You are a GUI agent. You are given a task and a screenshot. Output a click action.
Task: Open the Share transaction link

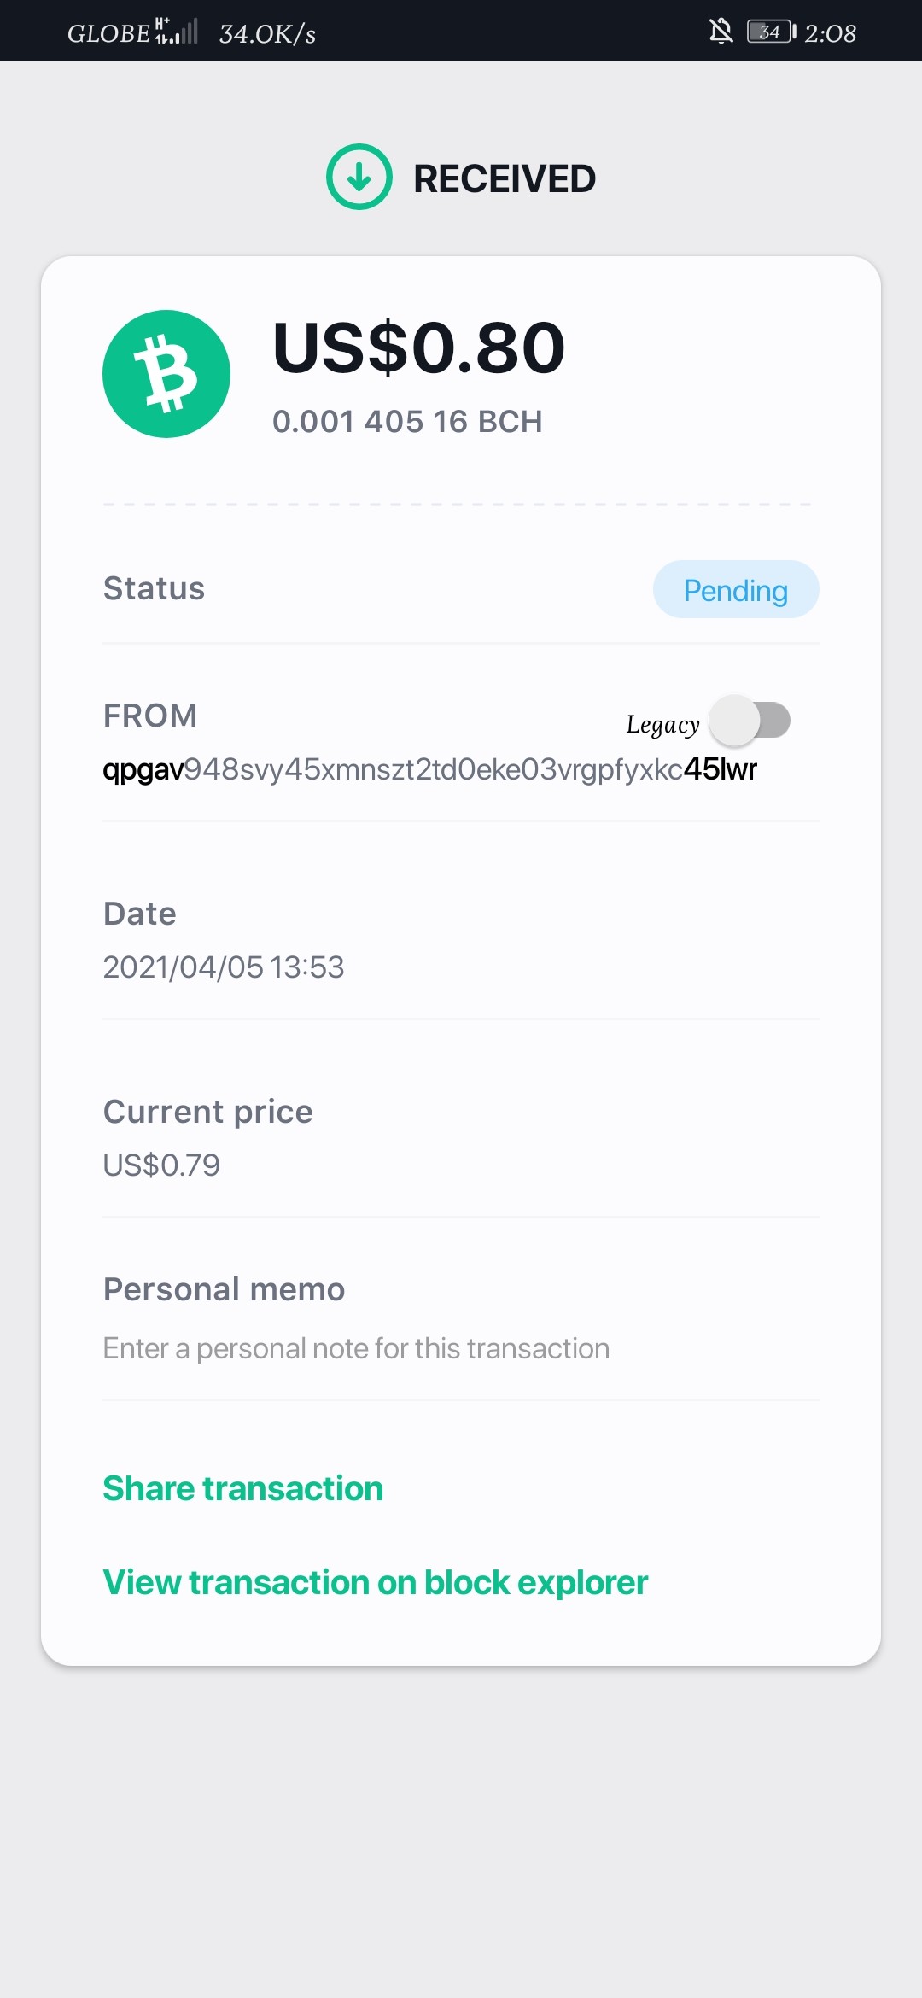click(x=242, y=1488)
